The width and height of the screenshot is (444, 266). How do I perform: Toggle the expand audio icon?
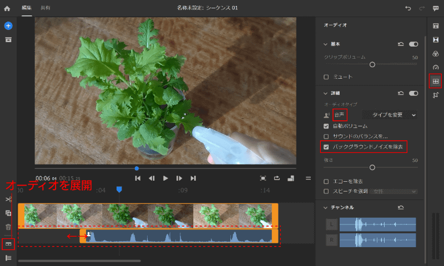click(8, 244)
